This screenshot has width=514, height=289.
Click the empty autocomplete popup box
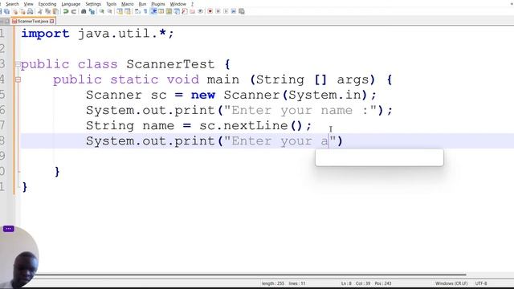point(379,157)
